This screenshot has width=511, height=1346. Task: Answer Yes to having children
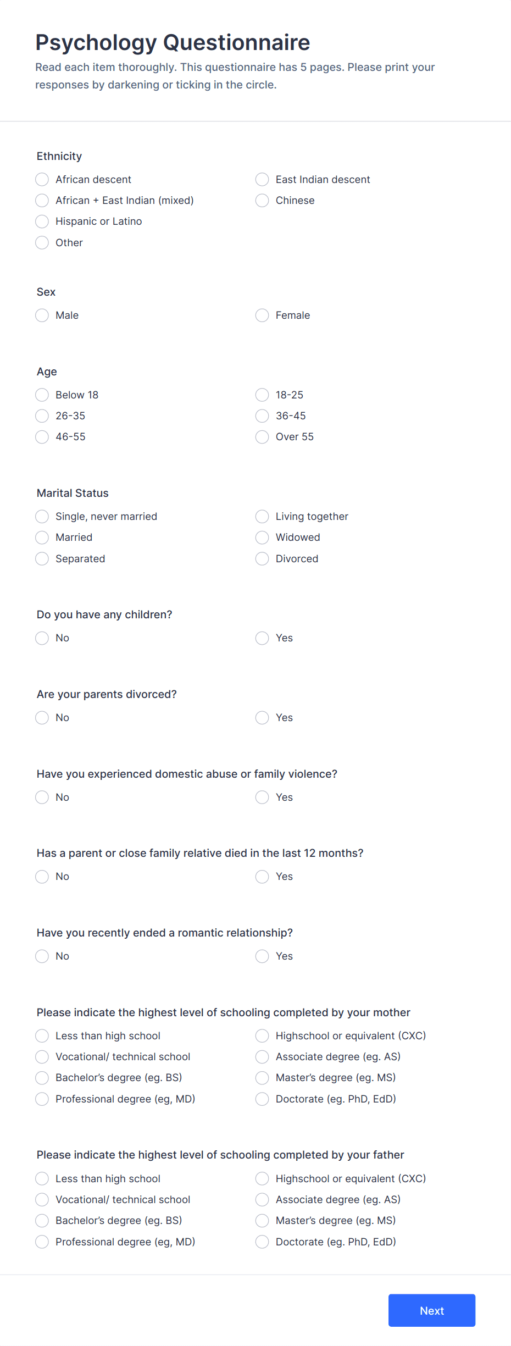click(x=262, y=638)
